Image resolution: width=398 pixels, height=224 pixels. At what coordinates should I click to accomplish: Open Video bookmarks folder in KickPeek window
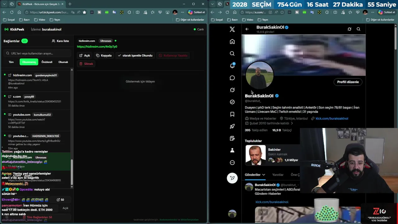[39, 20]
